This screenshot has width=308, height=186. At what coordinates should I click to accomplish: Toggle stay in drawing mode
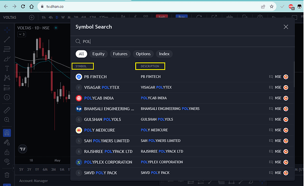pyautogui.click(x=7, y=142)
